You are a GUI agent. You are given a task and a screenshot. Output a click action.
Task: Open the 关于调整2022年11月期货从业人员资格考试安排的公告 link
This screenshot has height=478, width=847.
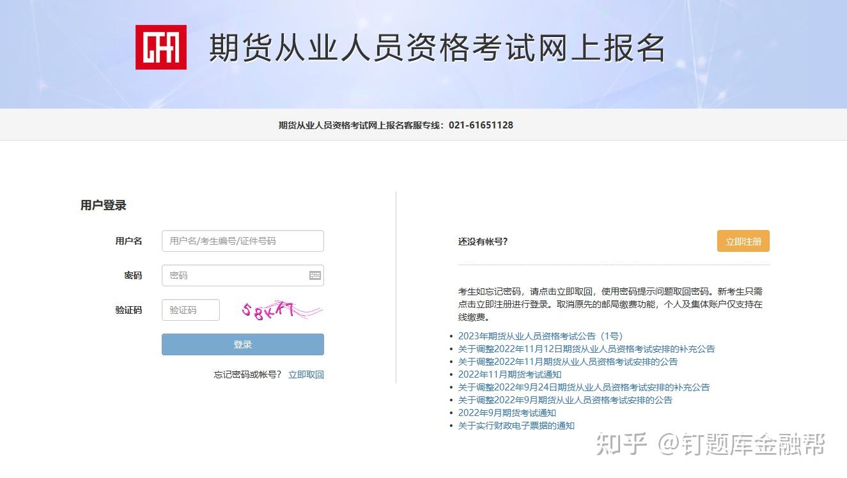(x=568, y=361)
